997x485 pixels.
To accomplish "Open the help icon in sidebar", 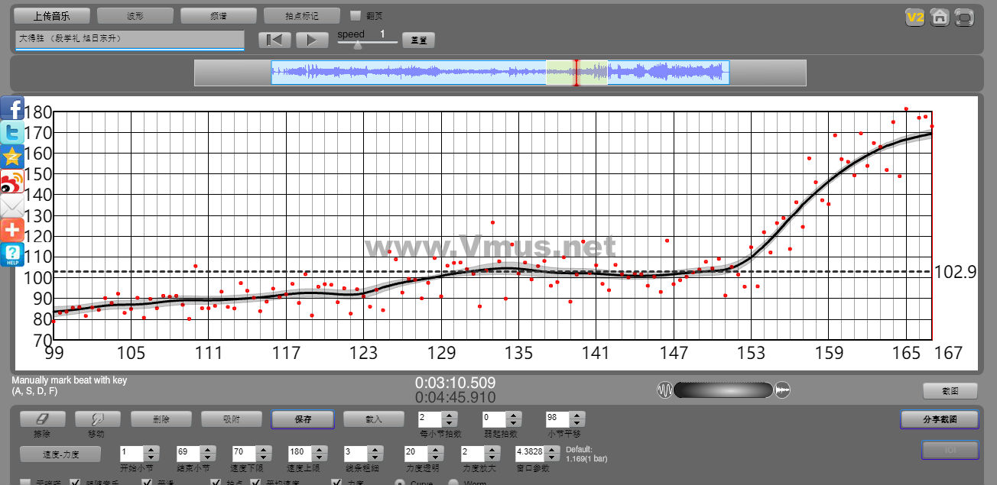I will (x=12, y=254).
